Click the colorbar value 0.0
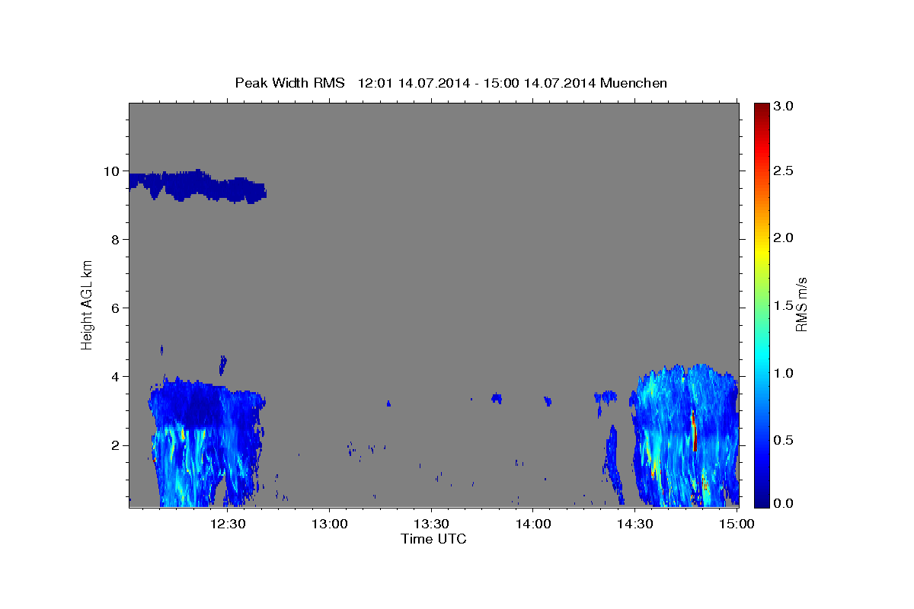Screen dimensions: 914x609 click(784, 503)
